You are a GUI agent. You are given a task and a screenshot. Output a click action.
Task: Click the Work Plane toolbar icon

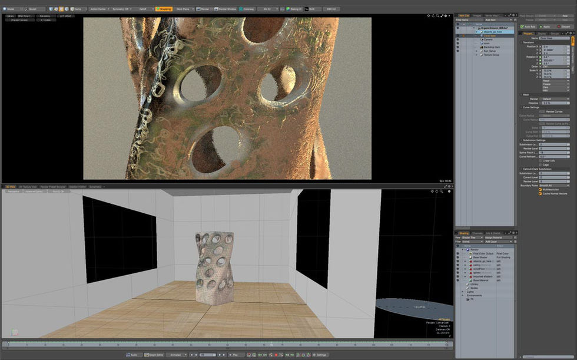[x=184, y=9]
